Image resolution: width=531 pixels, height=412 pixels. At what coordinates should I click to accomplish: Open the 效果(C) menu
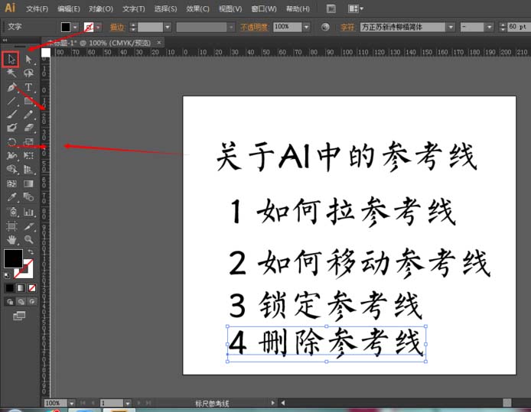point(197,8)
